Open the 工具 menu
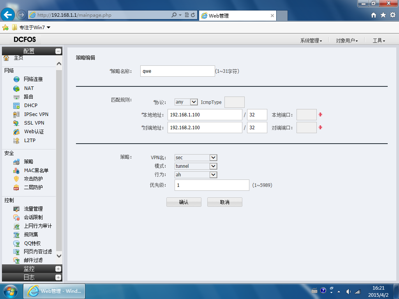399x299 pixels. [x=379, y=40]
